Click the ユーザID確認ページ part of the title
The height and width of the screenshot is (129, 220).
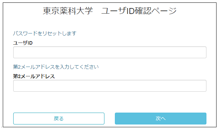pyautogui.click(x=139, y=11)
